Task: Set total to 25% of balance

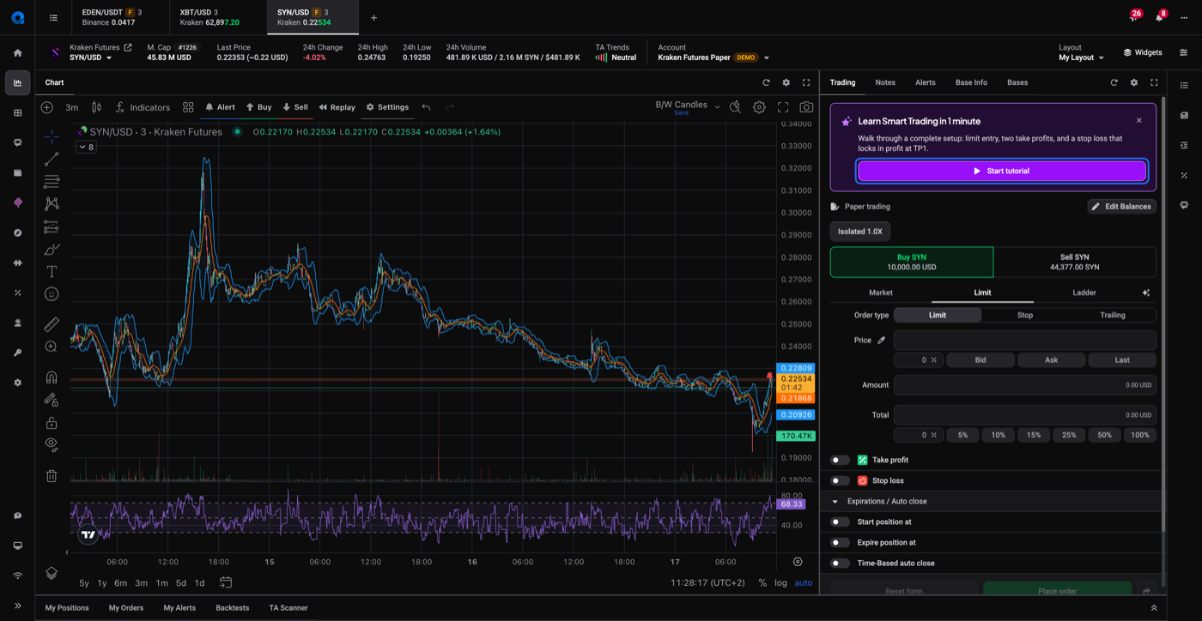Action: [x=1069, y=435]
